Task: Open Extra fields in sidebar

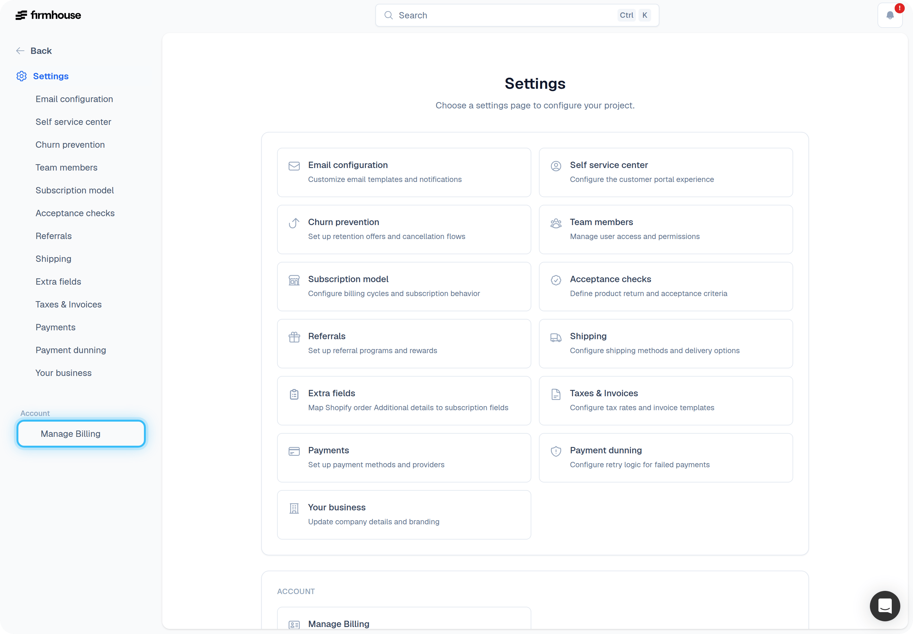Action: (x=58, y=281)
